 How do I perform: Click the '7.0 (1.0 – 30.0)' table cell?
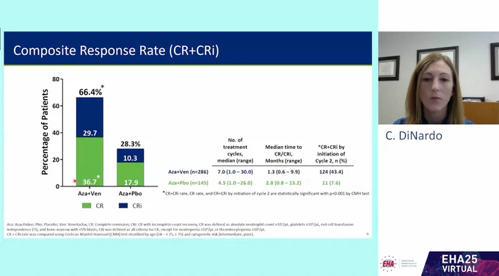(235, 172)
